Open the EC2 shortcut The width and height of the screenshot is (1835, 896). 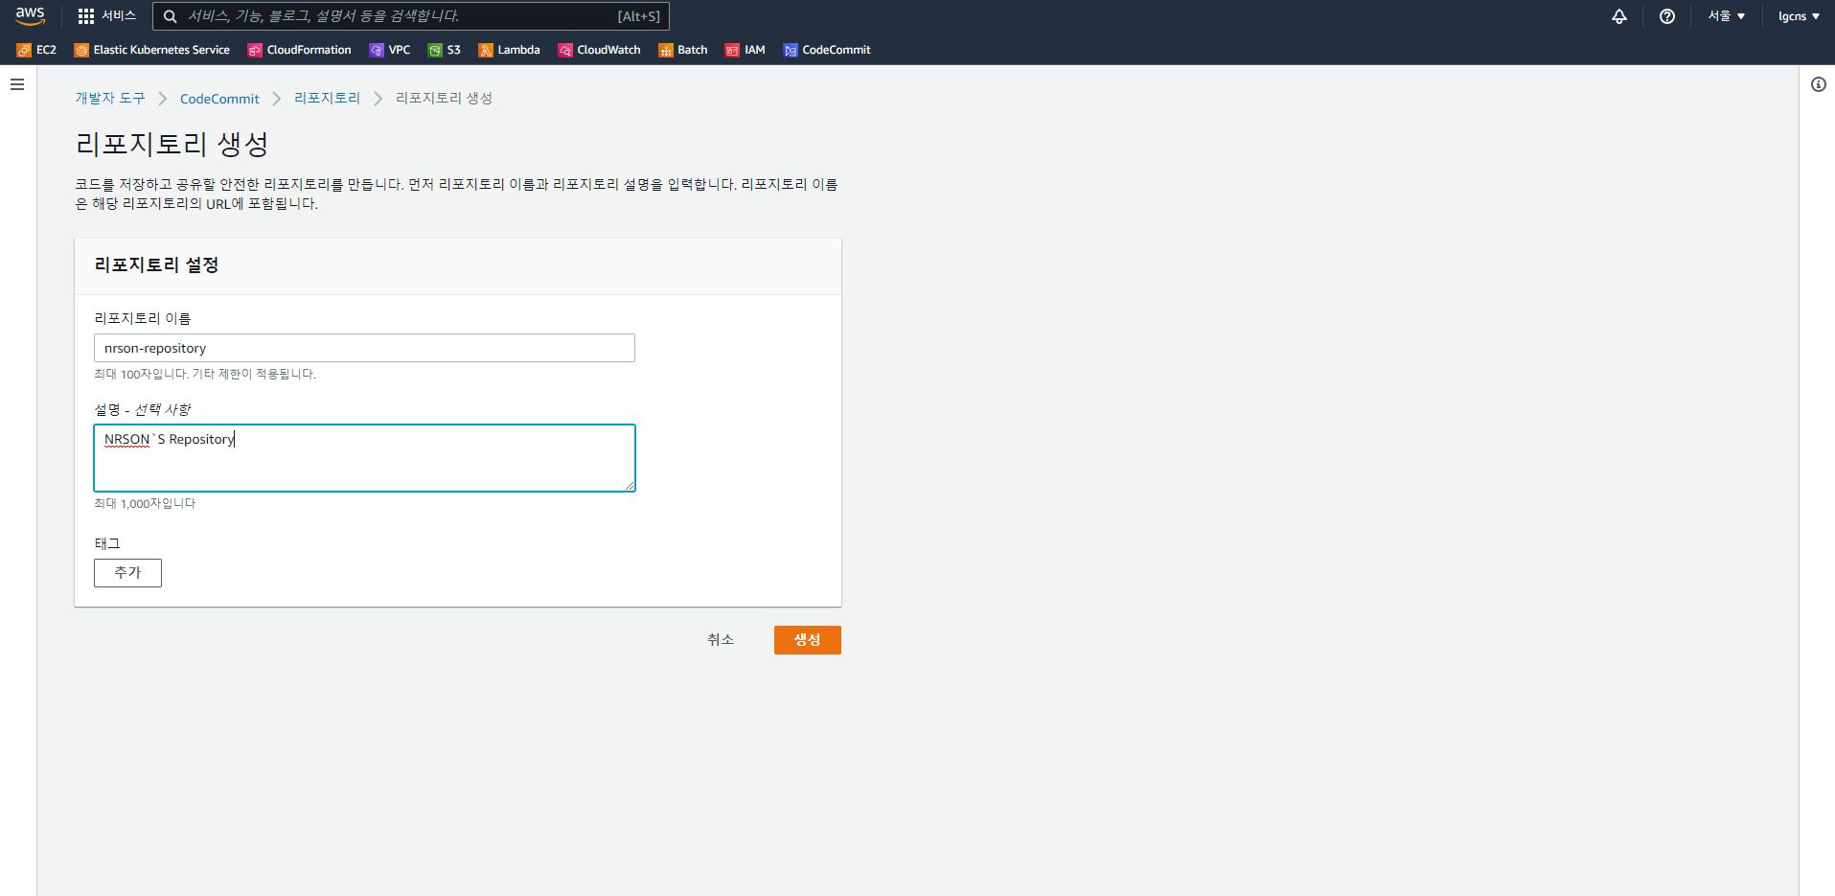click(36, 50)
